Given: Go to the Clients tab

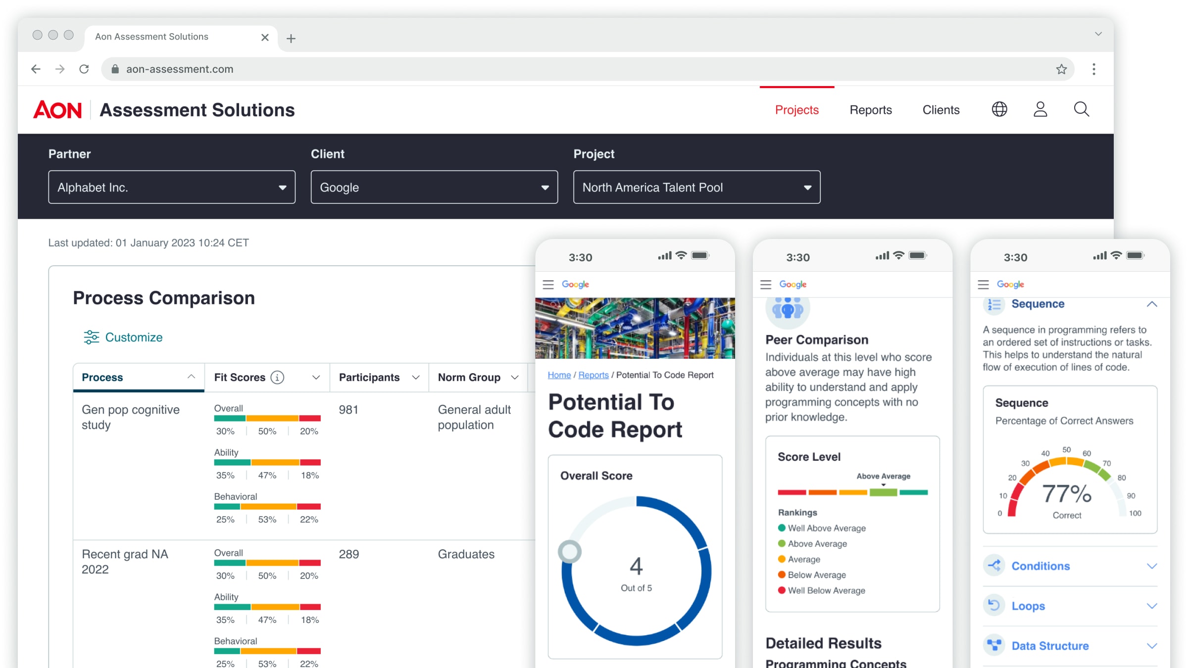Looking at the screenshot, I should [x=941, y=110].
